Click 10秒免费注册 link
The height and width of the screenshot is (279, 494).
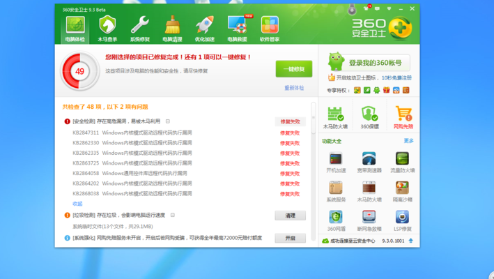pyautogui.click(x=396, y=78)
